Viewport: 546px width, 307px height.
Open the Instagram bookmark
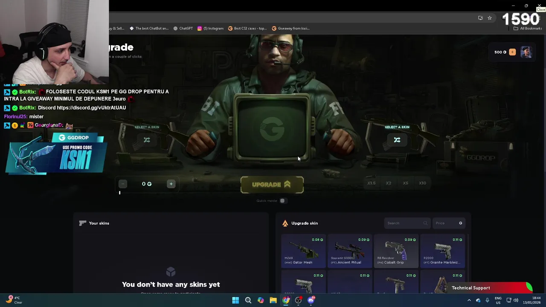tap(210, 29)
